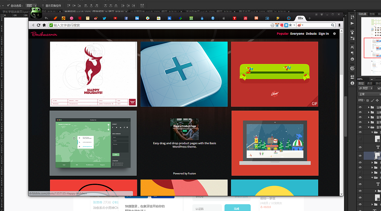Open the Weibo search engine dropdown arrow
Screen dimensions: 381x211
click(x=303, y=25)
